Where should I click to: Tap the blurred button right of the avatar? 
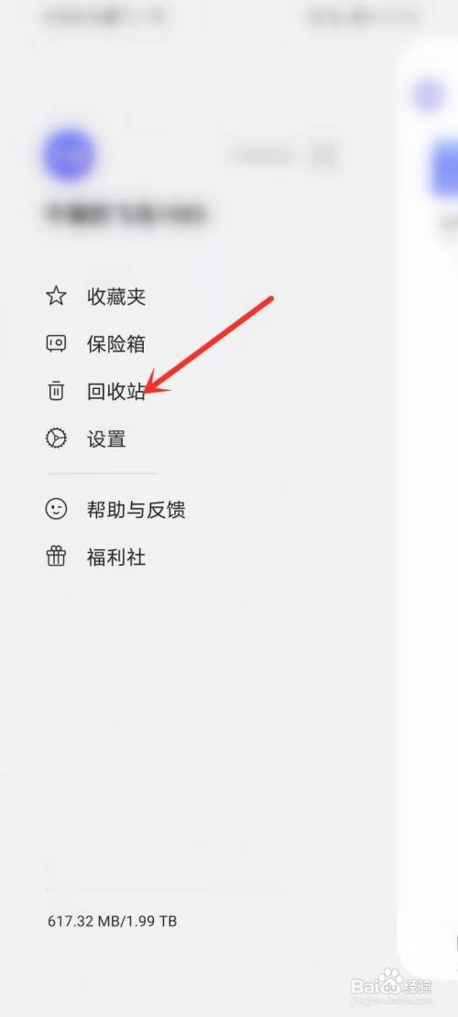286,156
